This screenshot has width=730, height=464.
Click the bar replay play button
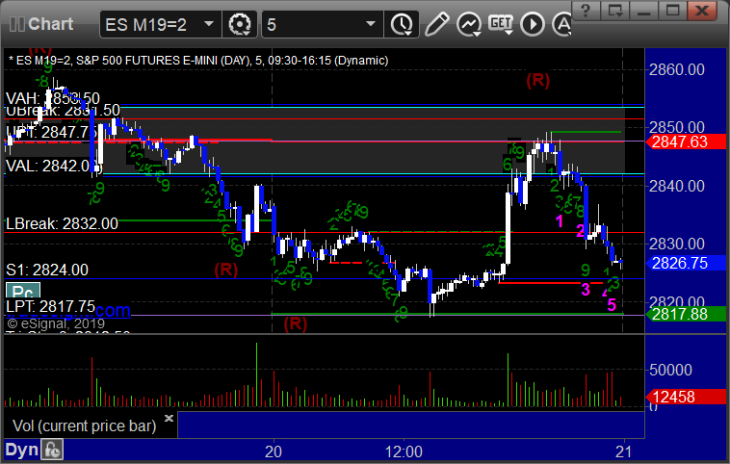point(533,24)
